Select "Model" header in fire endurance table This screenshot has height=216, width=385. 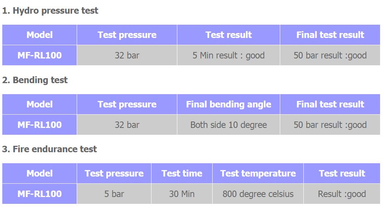point(39,173)
